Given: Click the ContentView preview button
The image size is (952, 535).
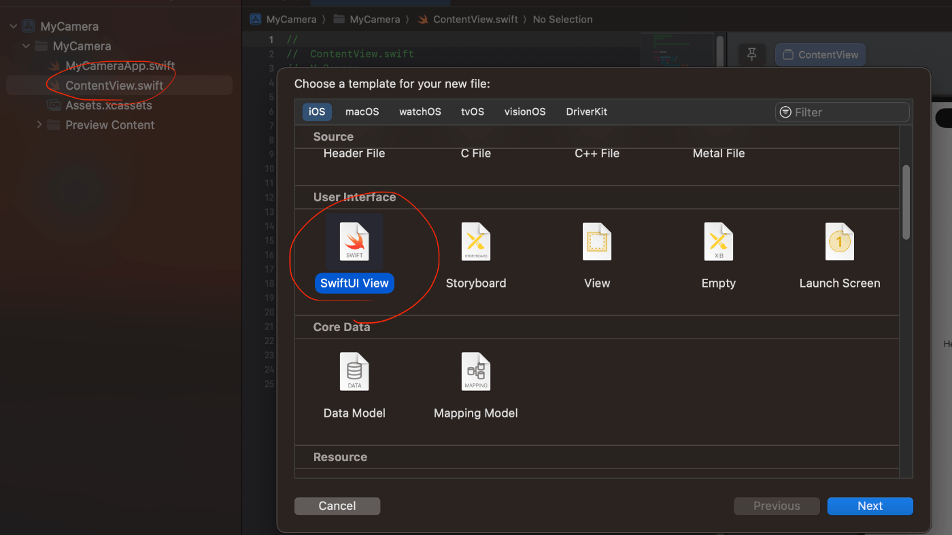Looking at the screenshot, I should pos(820,54).
